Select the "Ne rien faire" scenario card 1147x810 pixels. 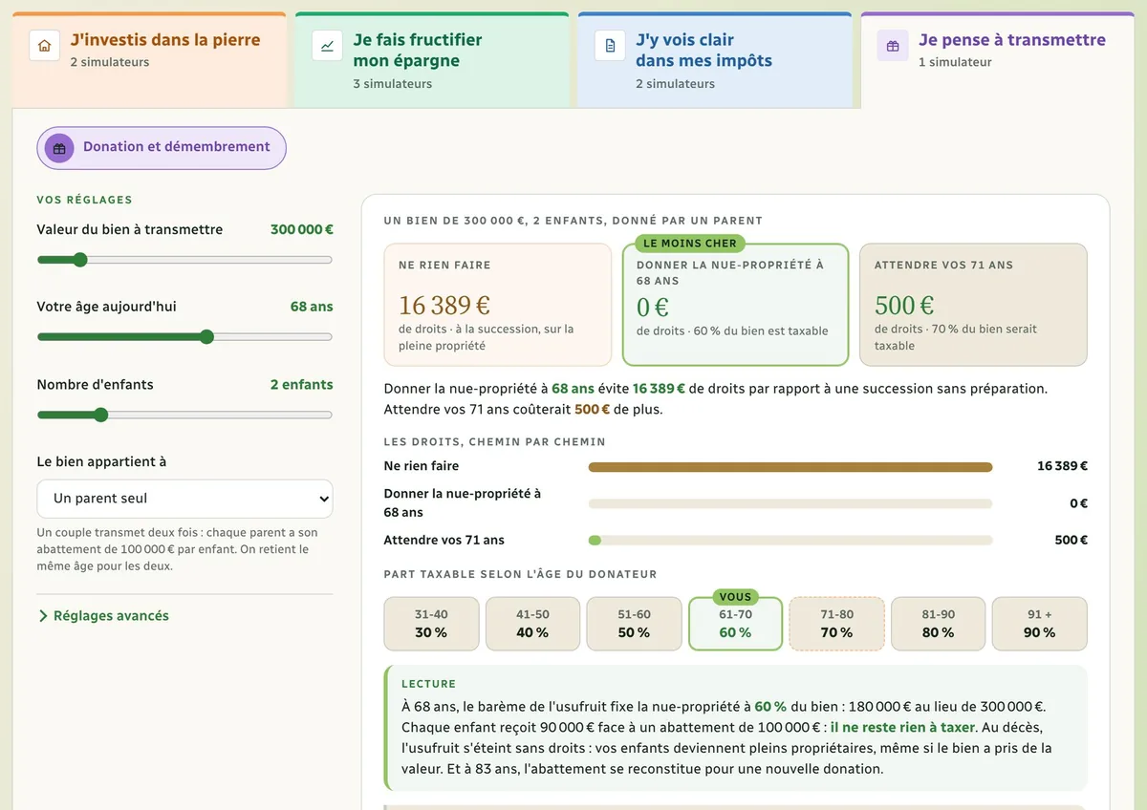click(x=498, y=305)
